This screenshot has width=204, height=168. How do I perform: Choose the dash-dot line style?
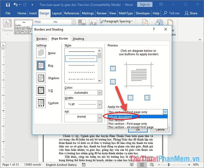(81, 79)
